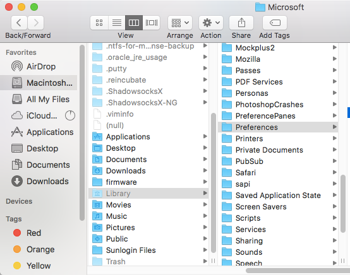
Task: Select the Mozilla folder
Action: [x=278, y=59]
